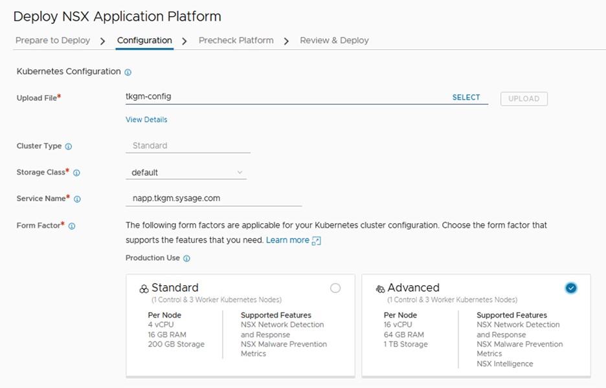606x388 pixels.
Task: Click the Advanced form factor cluster icon
Action: [x=380, y=289]
